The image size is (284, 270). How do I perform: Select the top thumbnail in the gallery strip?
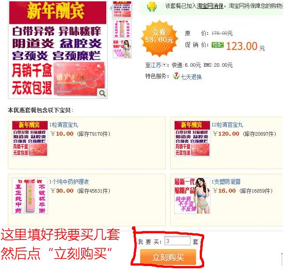point(122,10)
